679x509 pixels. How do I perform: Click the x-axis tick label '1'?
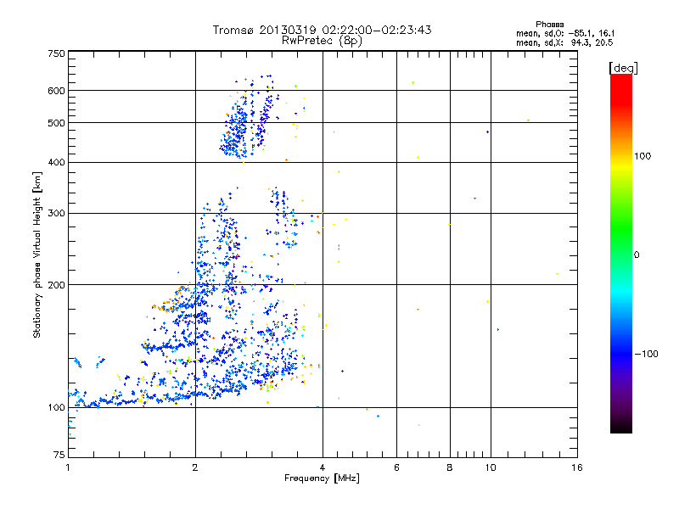coord(68,467)
